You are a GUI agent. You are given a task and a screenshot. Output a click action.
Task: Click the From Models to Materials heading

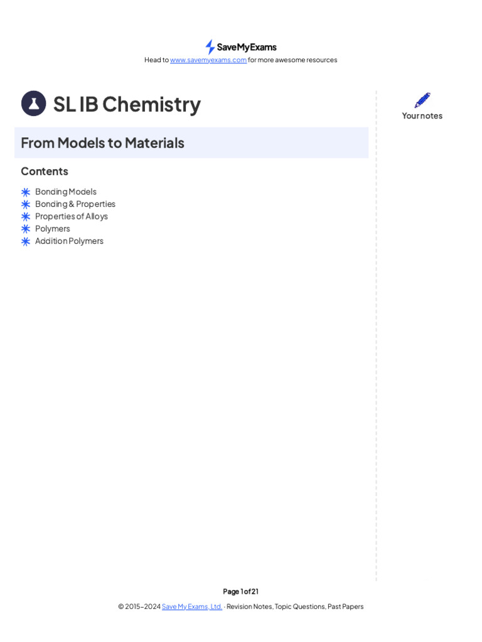pyautogui.click(x=102, y=143)
